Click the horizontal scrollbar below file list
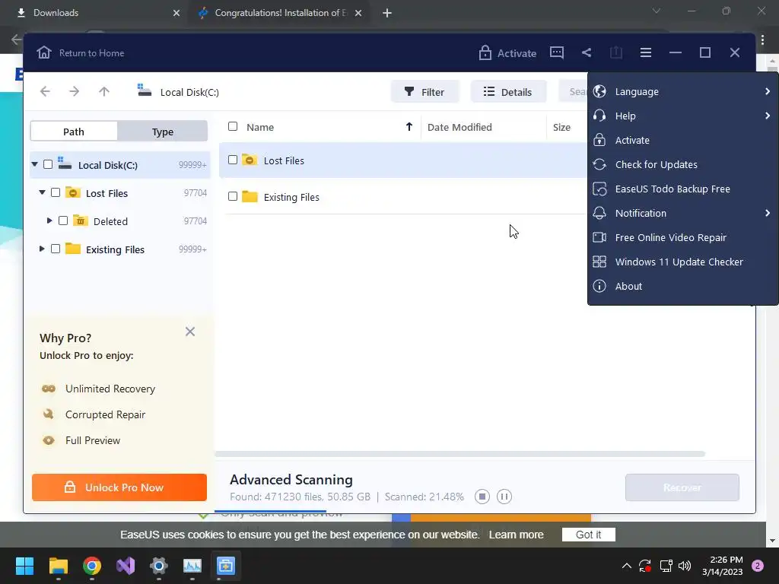779x584 pixels. 460,454
